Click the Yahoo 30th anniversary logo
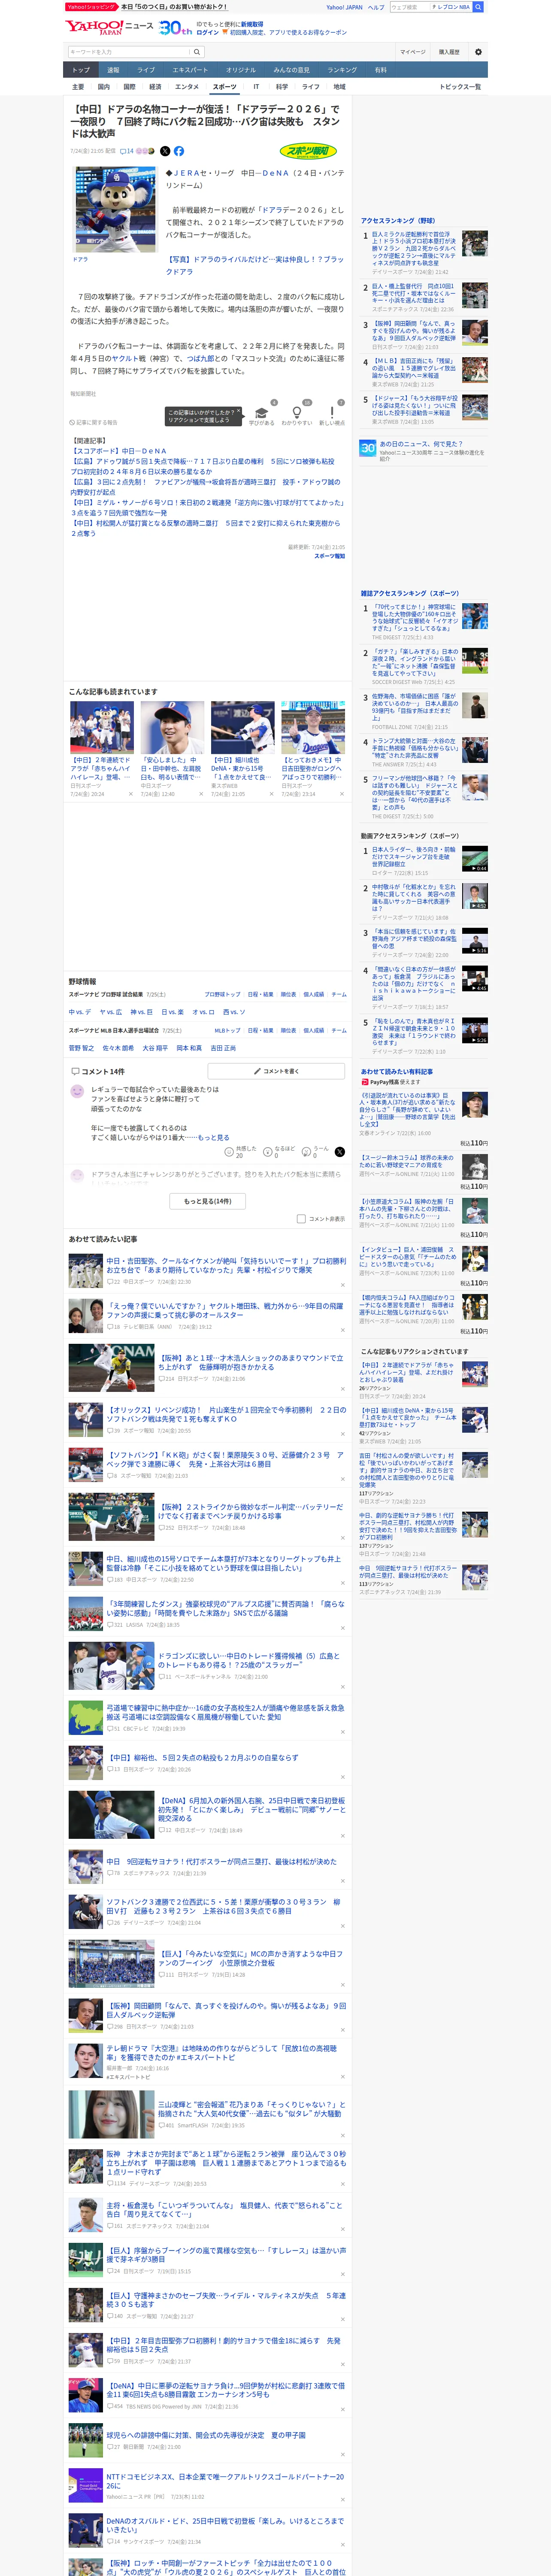551x2576 pixels. [175, 28]
